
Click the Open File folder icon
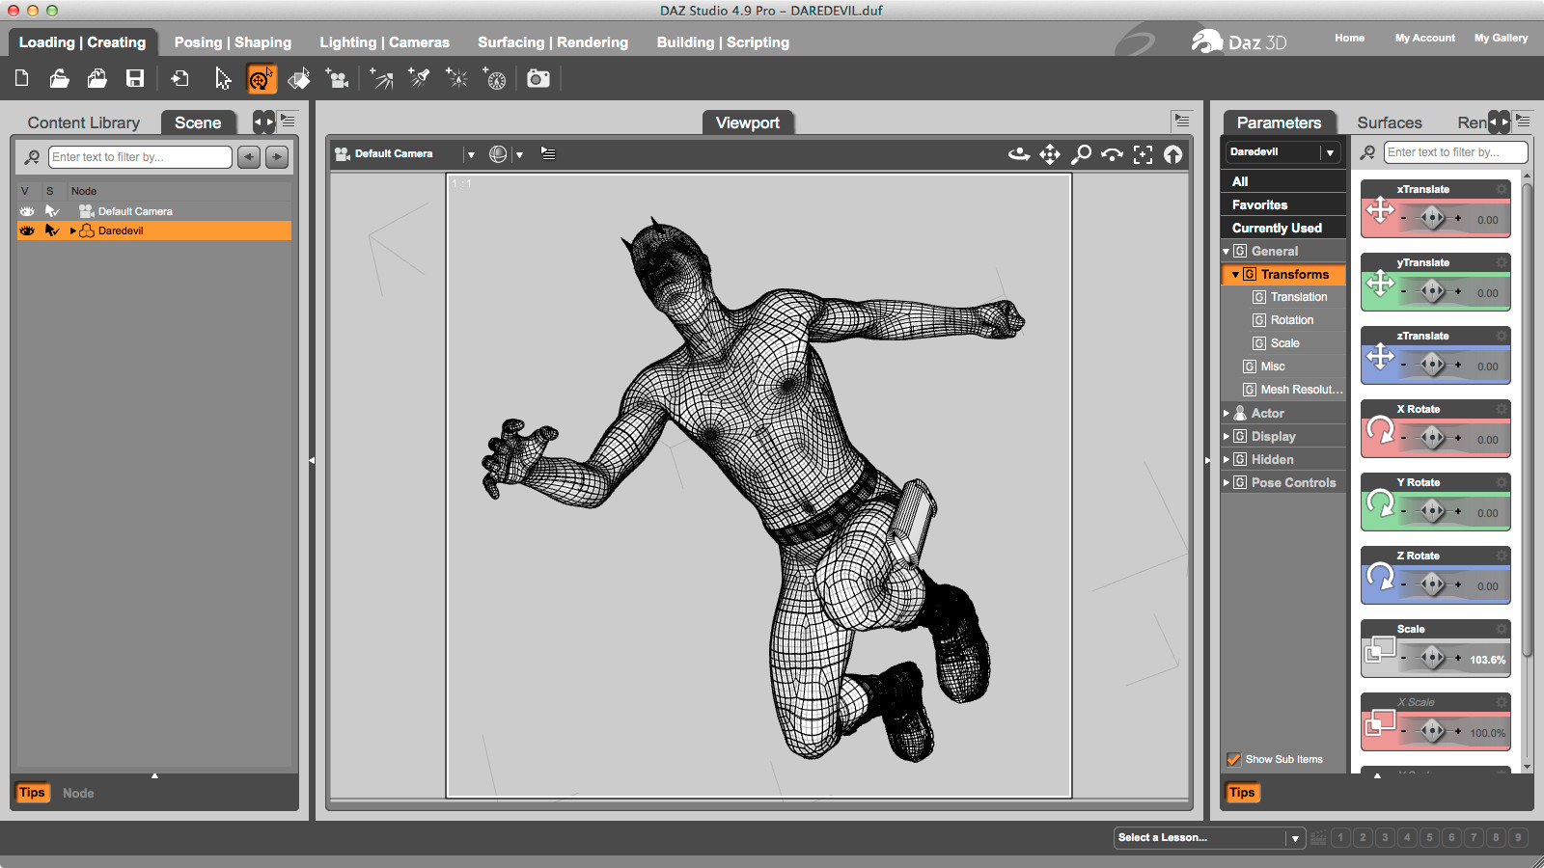(60, 78)
